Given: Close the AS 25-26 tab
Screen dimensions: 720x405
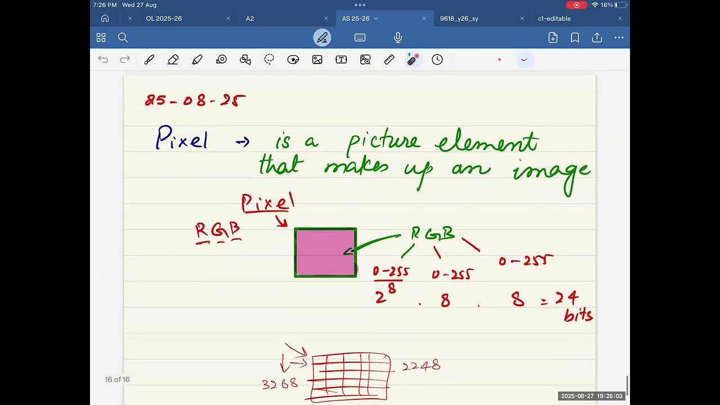Looking at the screenshot, I should click(x=424, y=19).
